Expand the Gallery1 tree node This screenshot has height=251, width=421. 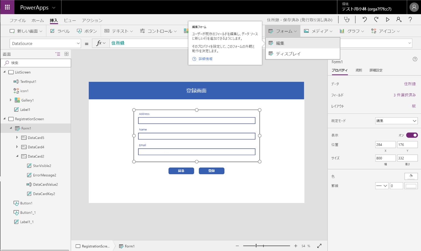pyautogui.click(x=11, y=100)
